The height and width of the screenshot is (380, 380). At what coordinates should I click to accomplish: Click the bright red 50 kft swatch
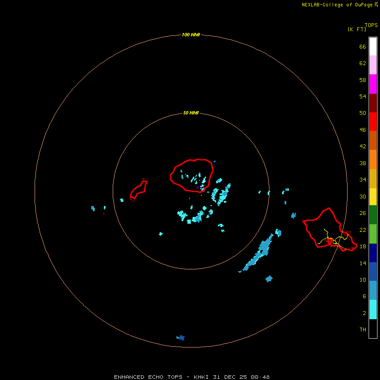pyautogui.click(x=373, y=122)
